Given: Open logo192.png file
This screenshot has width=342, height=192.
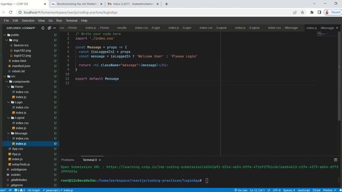Looking at the screenshot, I should [x=22, y=51].
